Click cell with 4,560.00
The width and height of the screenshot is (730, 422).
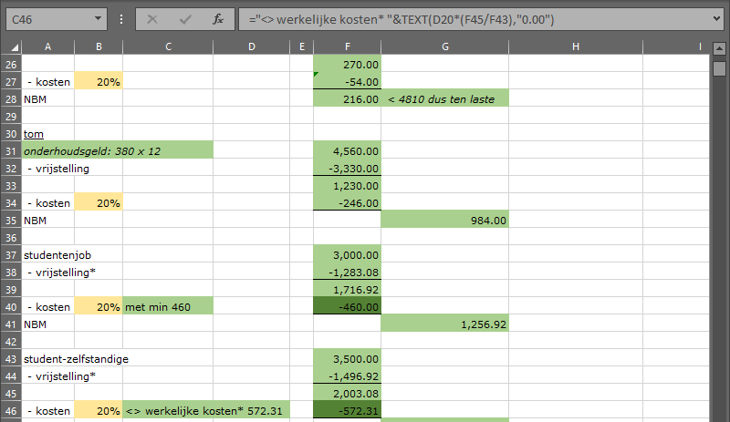(x=348, y=151)
